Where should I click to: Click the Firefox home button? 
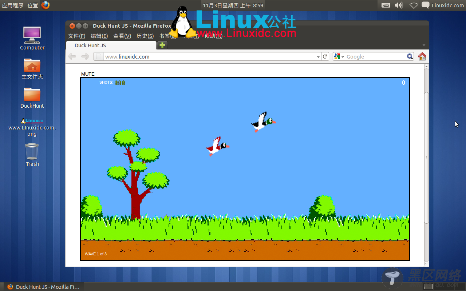pyautogui.click(x=422, y=56)
